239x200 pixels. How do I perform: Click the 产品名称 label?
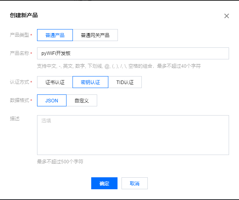[20, 53]
